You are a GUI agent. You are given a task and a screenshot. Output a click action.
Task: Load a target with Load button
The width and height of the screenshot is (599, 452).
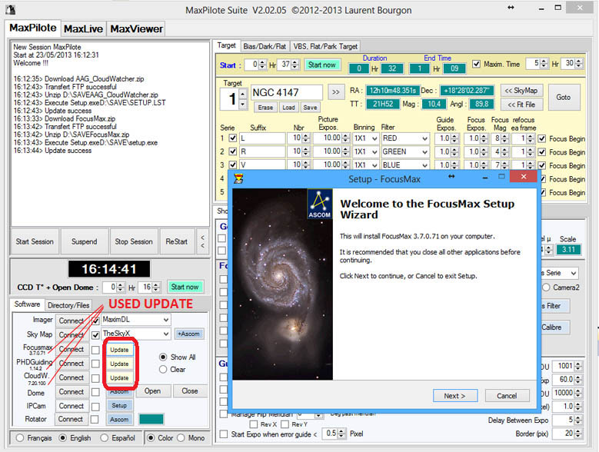[x=289, y=108]
